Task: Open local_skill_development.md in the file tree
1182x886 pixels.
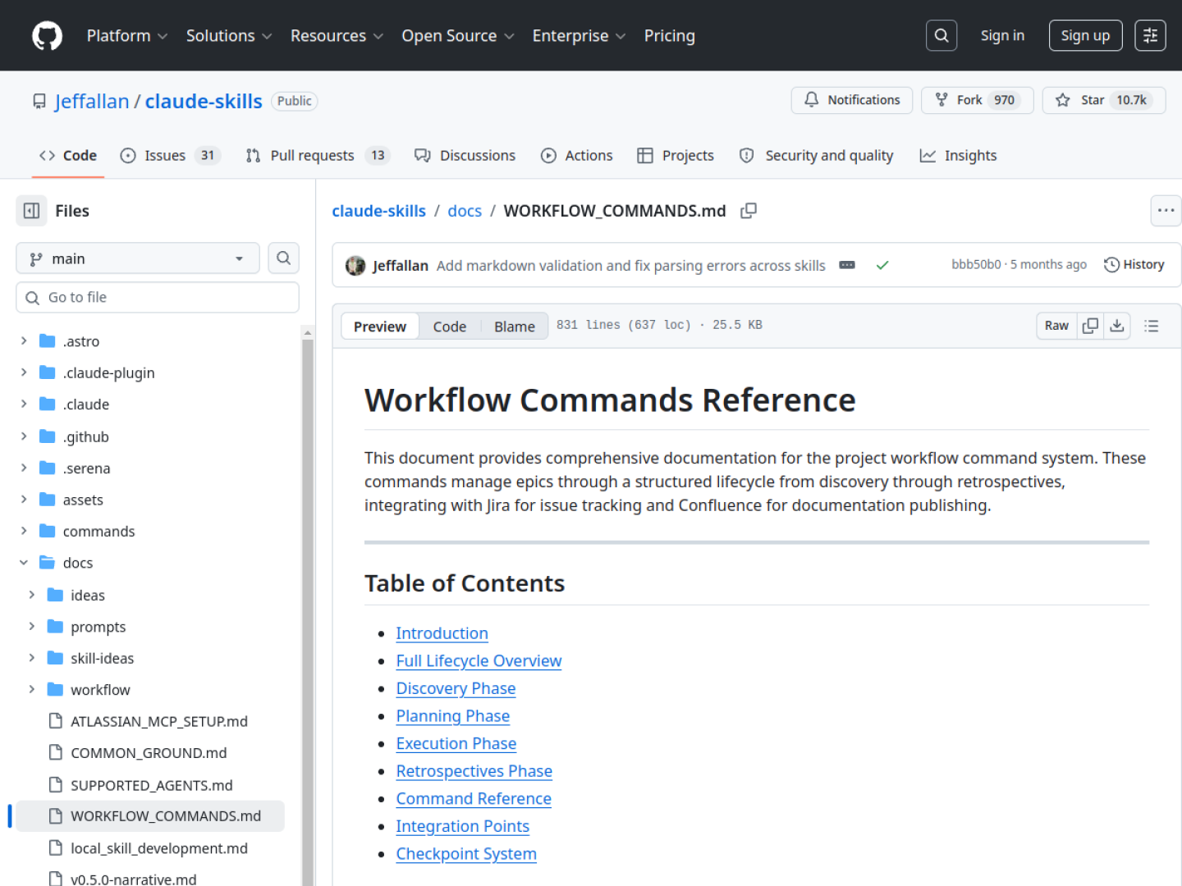Action: coord(158,848)
